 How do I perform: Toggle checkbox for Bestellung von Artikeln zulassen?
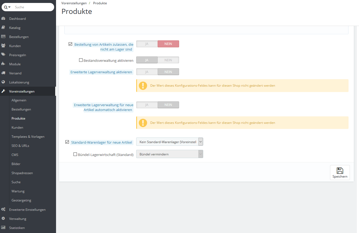click(71, 44)
